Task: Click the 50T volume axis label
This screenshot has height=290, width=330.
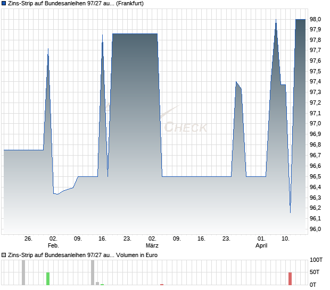Action: coord(316,272)
